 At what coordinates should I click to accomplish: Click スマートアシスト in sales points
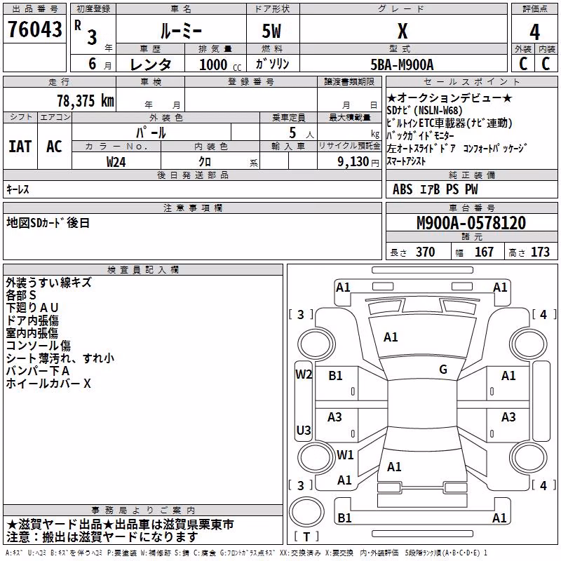406,161
